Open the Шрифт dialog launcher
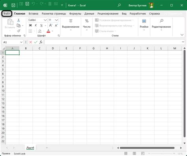This screenshot has height=156, width=187. [x=59, y=36]
